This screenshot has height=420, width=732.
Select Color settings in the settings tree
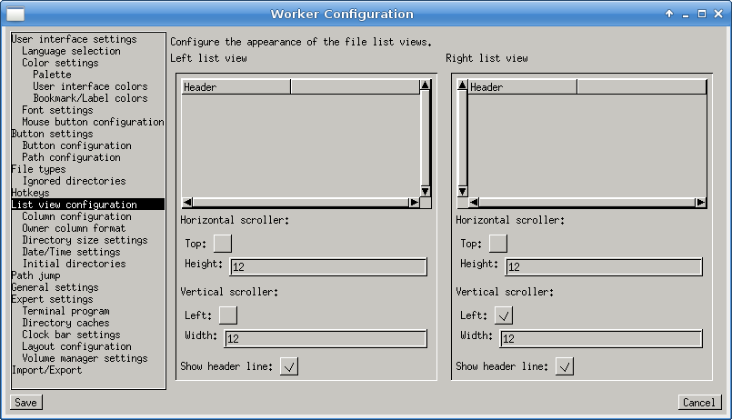tap(60, 63)
